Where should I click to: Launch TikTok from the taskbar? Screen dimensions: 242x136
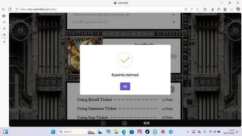[x=147, y=132]
